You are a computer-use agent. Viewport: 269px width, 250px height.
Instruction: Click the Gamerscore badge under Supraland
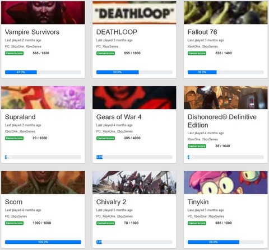coord(14,138)
